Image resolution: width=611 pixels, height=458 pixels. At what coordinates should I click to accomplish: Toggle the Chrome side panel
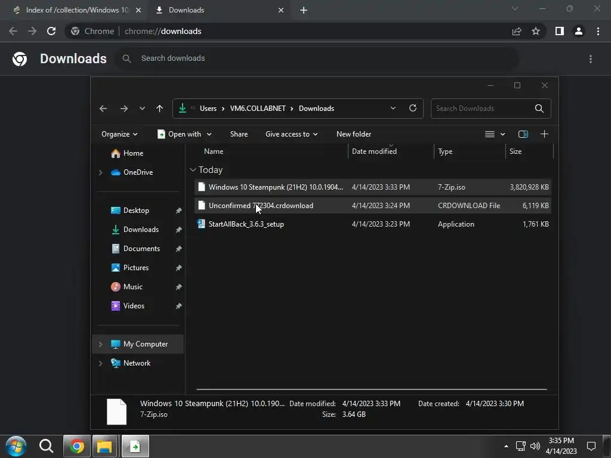(560, 31)
